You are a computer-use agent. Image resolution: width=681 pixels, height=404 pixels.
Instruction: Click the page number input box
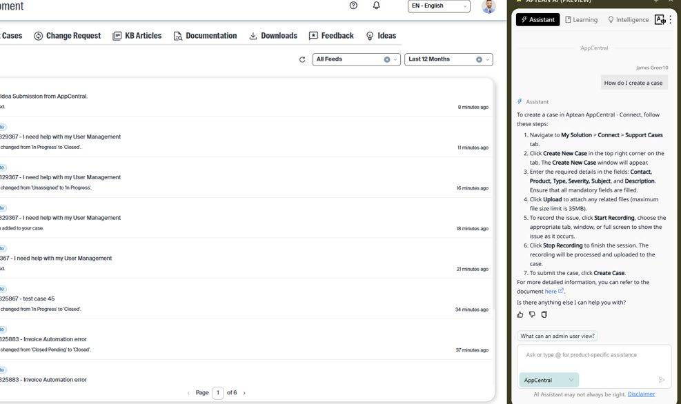218,393
